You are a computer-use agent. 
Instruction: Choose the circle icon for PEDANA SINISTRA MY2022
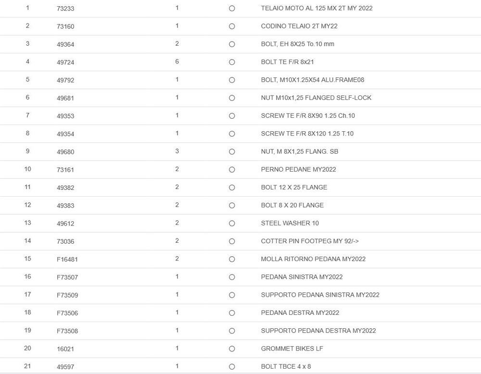[x=232, y=277]
